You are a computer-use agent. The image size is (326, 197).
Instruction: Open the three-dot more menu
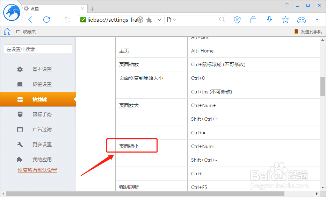pyautogui.click(x=318, y=20)
